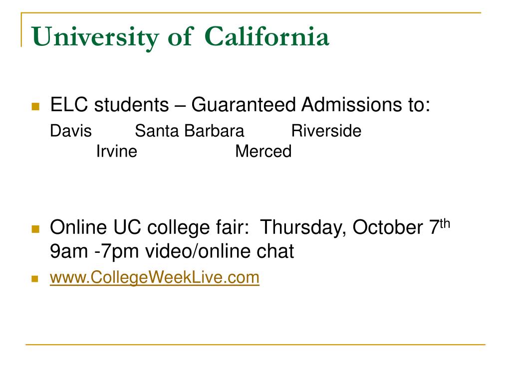Click the superscript th after October 7

click(445, 224)
